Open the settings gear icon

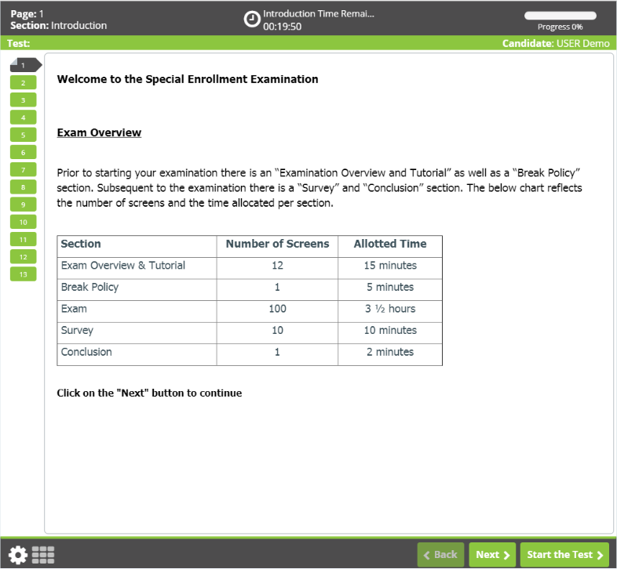[17, 555]
